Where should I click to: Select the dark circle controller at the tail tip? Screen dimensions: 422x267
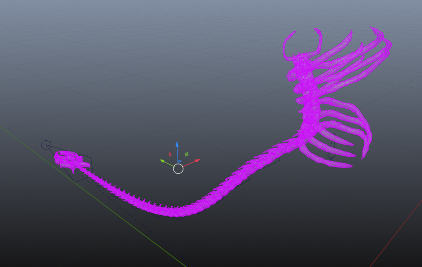pos(46,145)
